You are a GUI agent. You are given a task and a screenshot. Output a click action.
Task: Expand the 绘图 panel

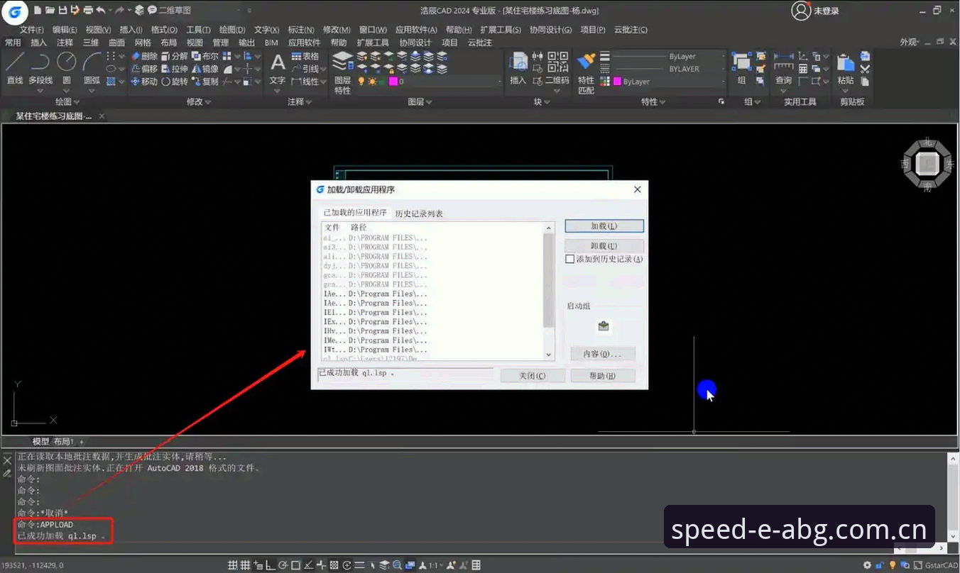(x=67, y=102)
